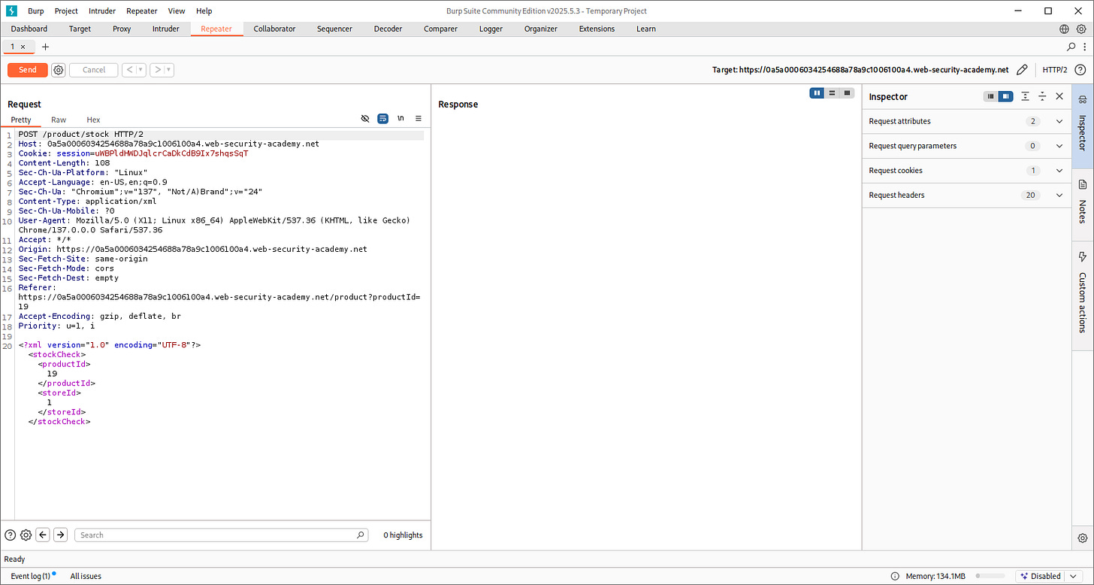Toggle showing \n newline characters
This screenshot has width=1094, height=585.
tap(401, 119)
